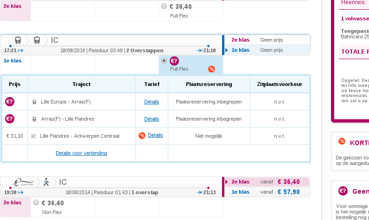This screenshot has width=369, height=220.
Task: Open Details for Arras(F) - Lille Flandres
Action: point(152,119)
